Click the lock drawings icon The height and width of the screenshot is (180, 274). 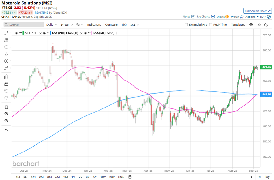pos(6,84)
